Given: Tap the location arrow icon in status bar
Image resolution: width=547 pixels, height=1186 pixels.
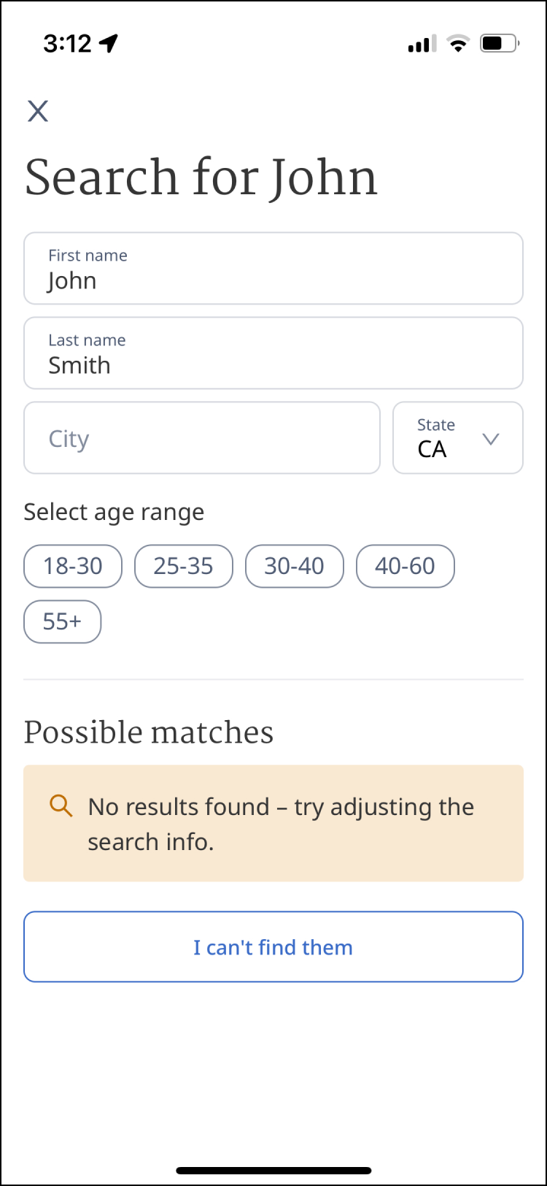Looking at the screenshot, I should coord(109,44).
